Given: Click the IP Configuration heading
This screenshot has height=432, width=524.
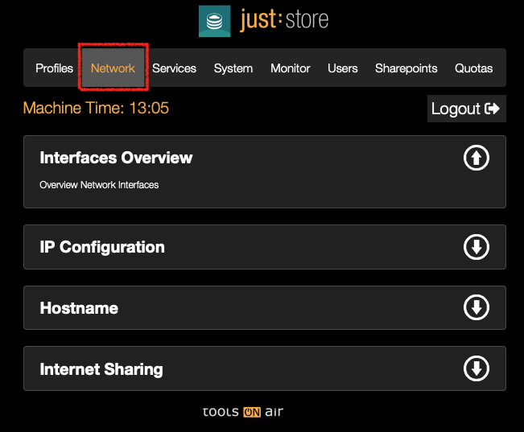Looking at the screenshot, I should [102, 247].
